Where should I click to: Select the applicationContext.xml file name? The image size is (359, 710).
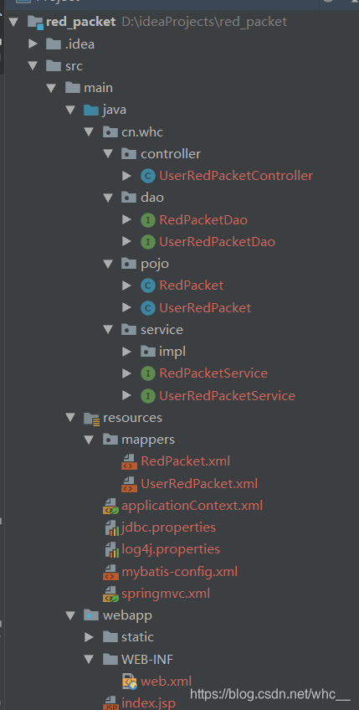[x=192, y=506]
